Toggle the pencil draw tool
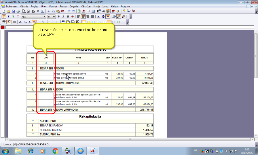 pos(119,17)
